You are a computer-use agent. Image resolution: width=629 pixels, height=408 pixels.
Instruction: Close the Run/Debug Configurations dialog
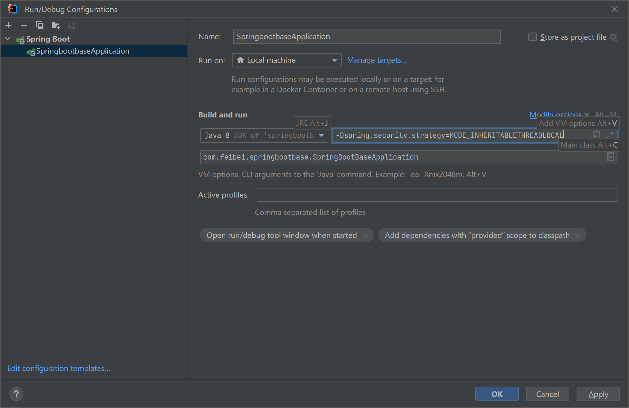[x=615, y=9]
